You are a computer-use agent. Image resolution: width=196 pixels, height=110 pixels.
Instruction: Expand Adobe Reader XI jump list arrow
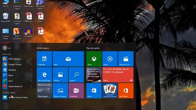[x=31, y=86]
